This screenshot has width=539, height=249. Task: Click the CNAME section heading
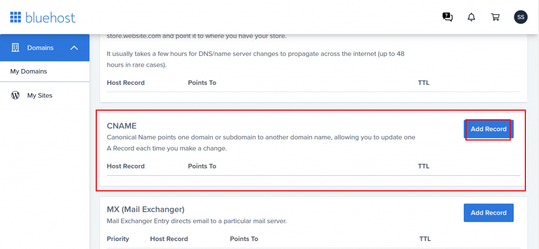[122, 125]
